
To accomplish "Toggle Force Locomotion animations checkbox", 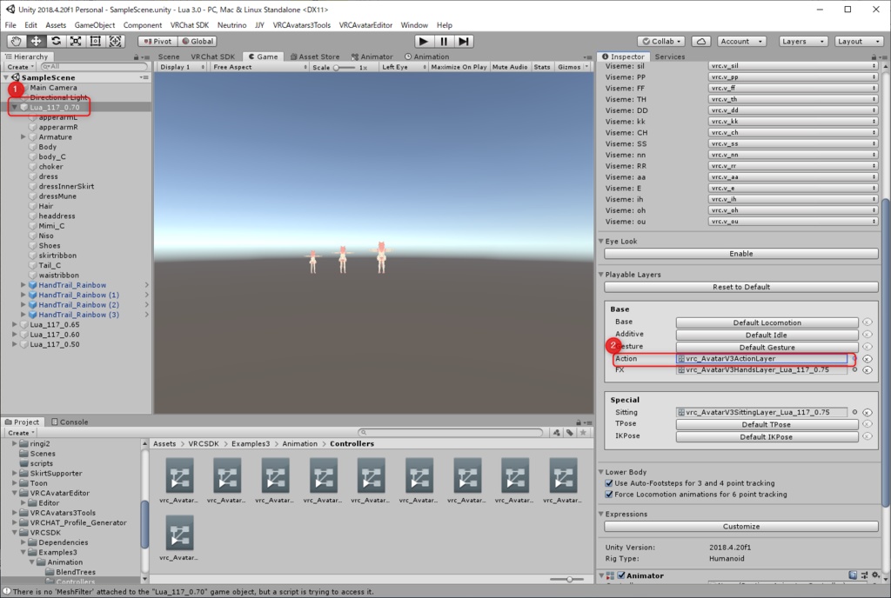I will (608, 495).
